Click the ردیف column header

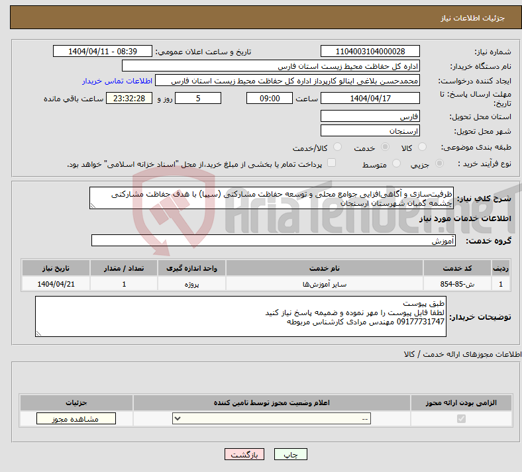click(x=501, y=268)
